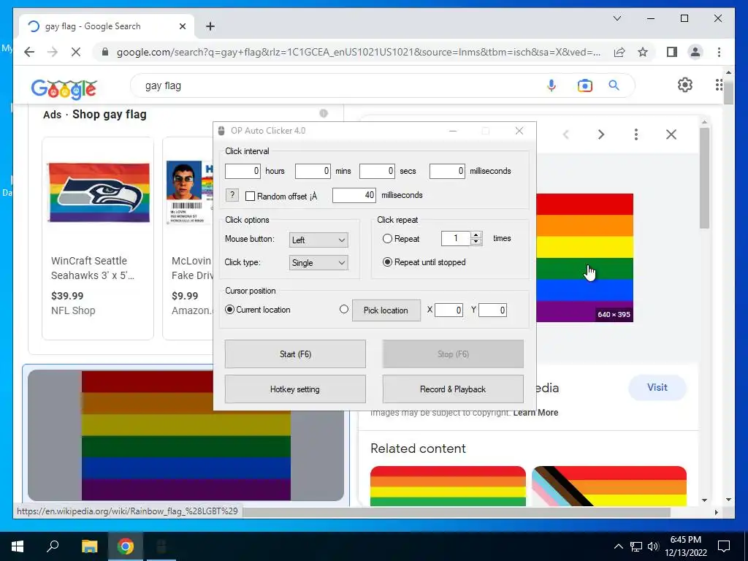
Task: Open the Windows Start menu
Action: pos(18,546)
